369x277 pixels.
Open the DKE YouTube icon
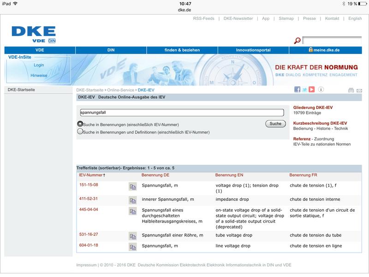pyautogui.click(x=312, y=90)
